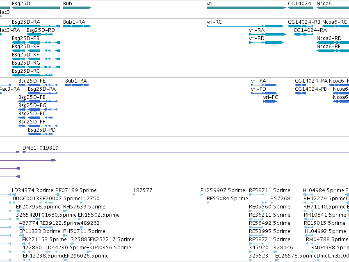This screenshot has width=349, height=262.
Task: Click transcript Bsg25D-RB
Action: pos(36,43)
